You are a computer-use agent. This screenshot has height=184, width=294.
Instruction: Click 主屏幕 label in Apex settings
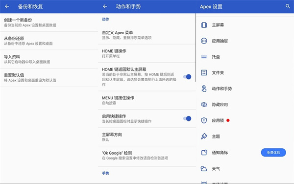(x=218, y=25)
